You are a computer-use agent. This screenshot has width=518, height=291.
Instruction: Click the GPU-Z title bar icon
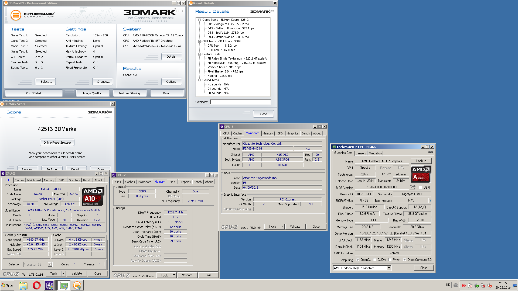[334, 147]
